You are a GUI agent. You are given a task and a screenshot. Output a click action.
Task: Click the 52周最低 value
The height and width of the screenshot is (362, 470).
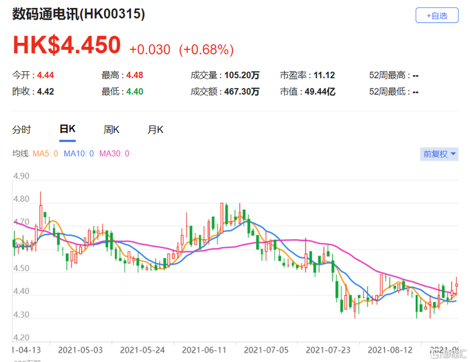[x=416, y=92]
